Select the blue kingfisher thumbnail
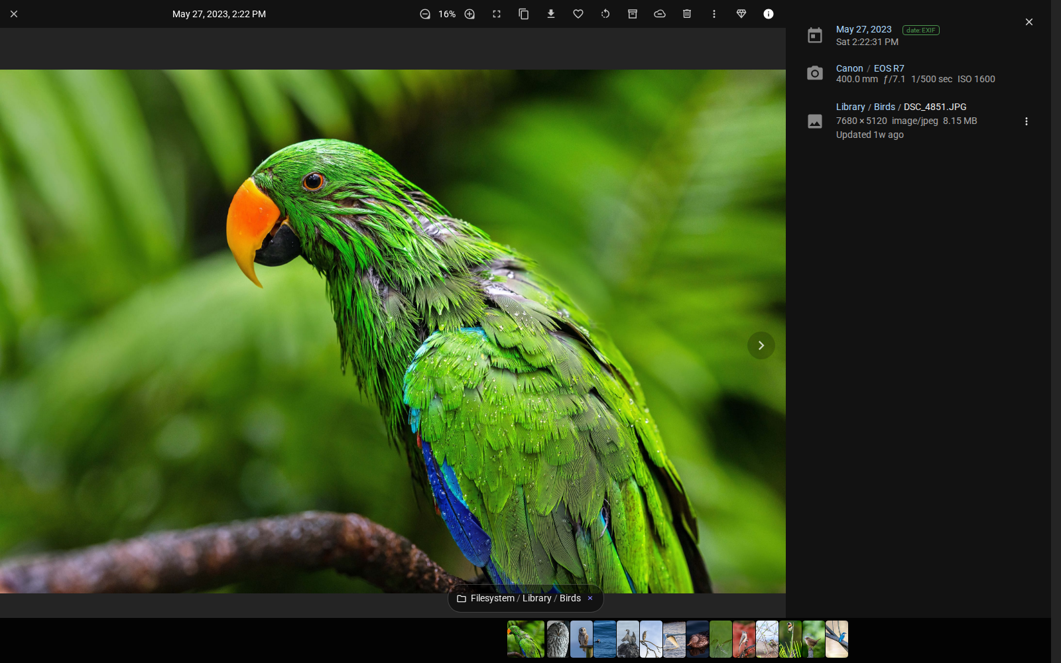 point(837,639)
